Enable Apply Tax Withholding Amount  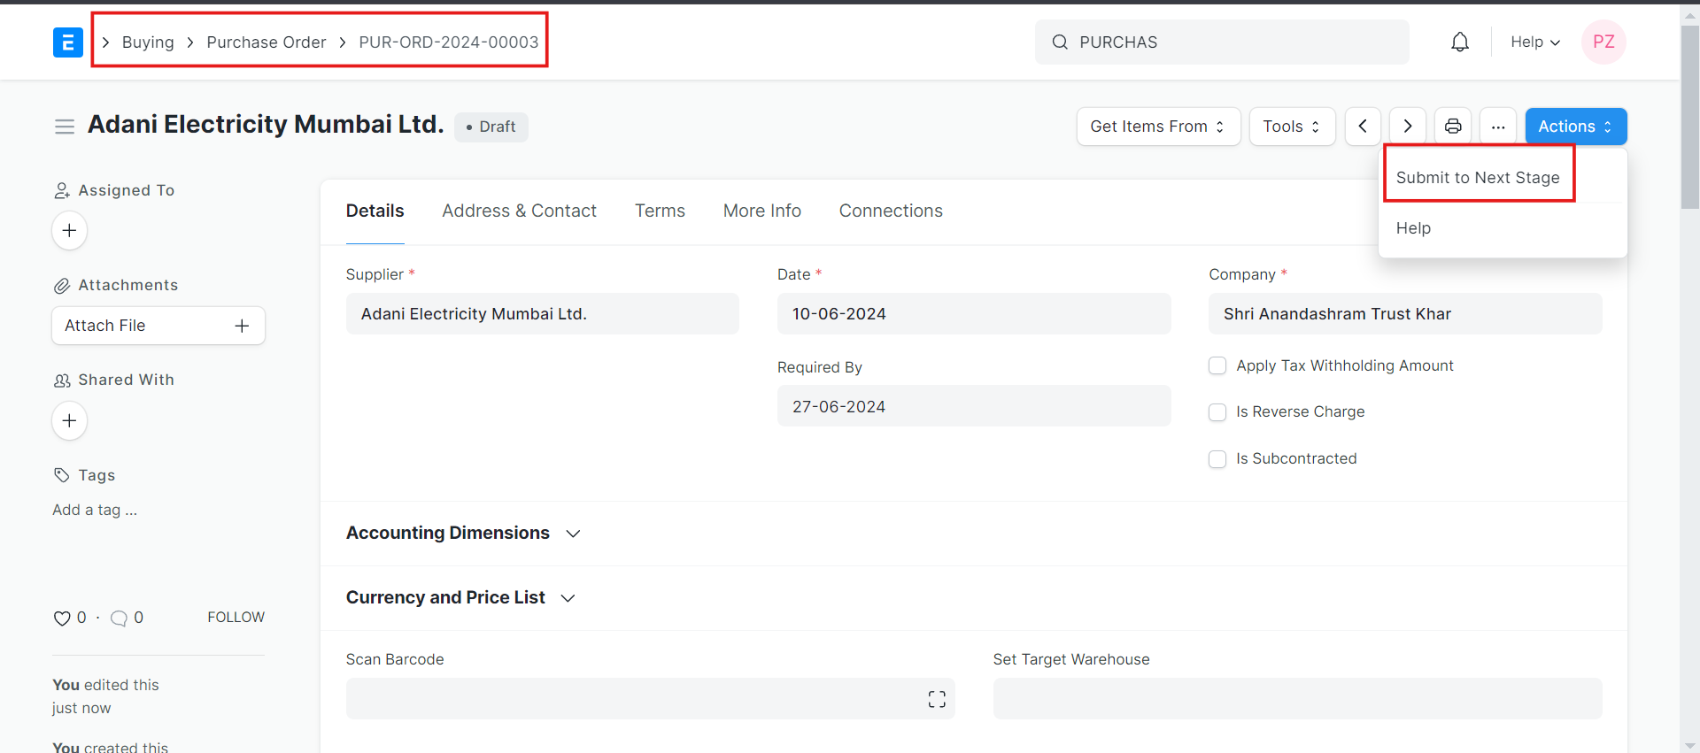pyautogui.click(x=1217, y=366)
